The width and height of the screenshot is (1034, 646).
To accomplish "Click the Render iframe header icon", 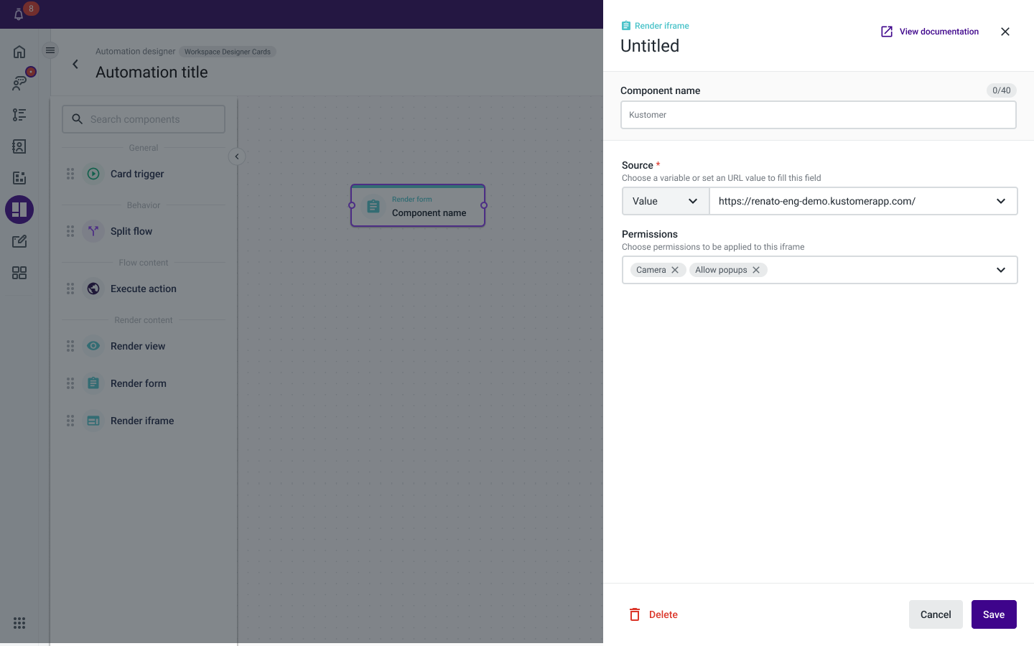I will tap(626, 26).
